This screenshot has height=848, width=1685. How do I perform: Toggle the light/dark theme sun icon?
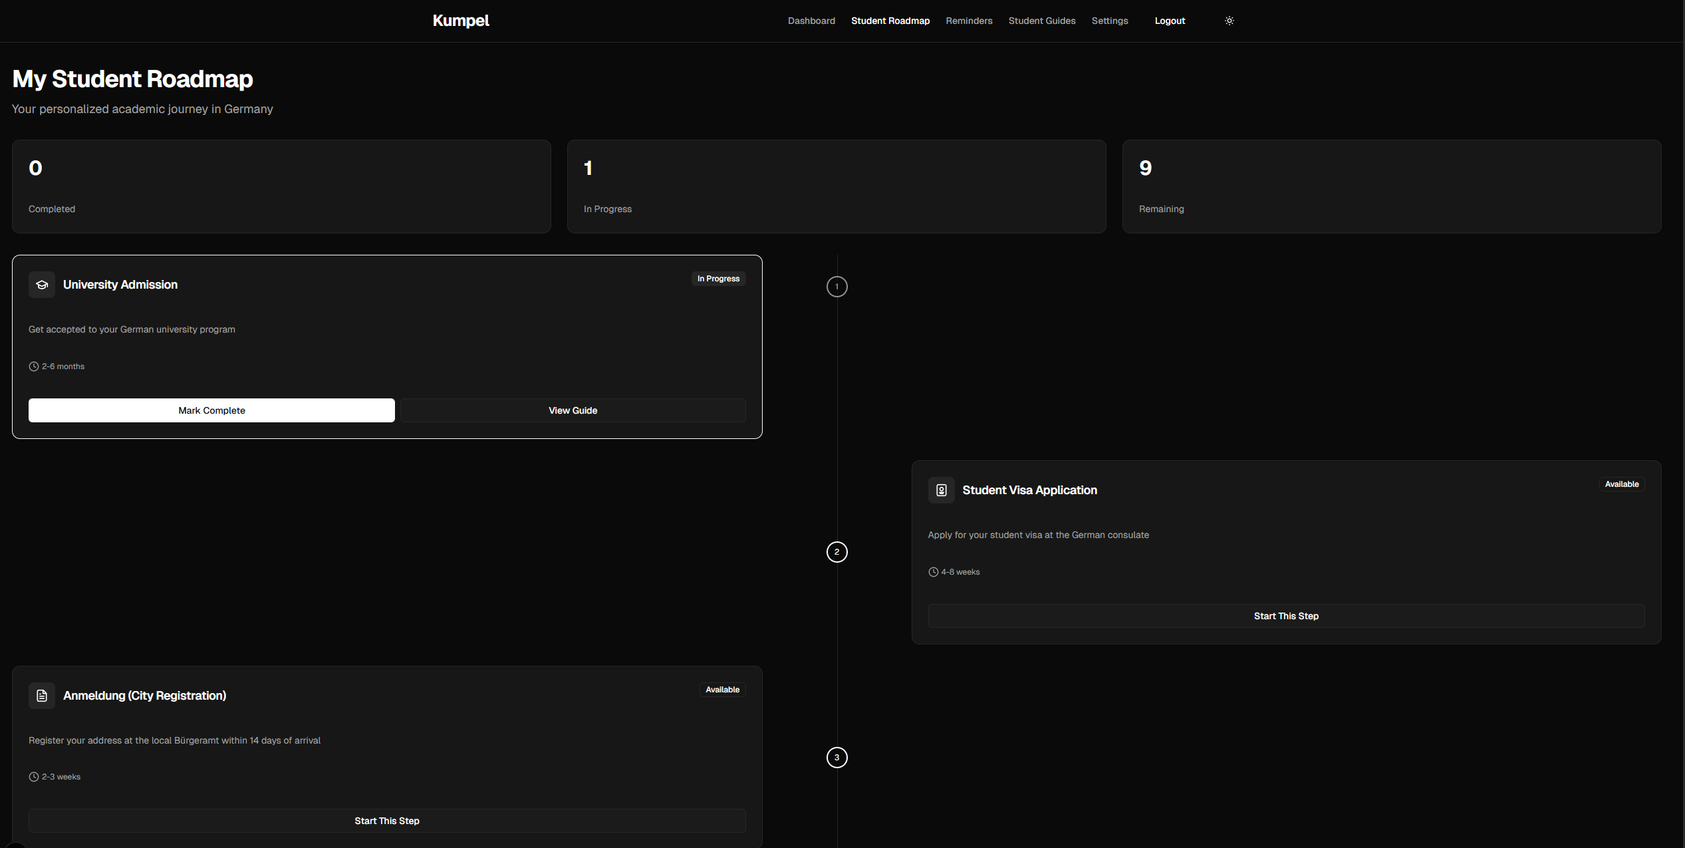coord(1229,21)
